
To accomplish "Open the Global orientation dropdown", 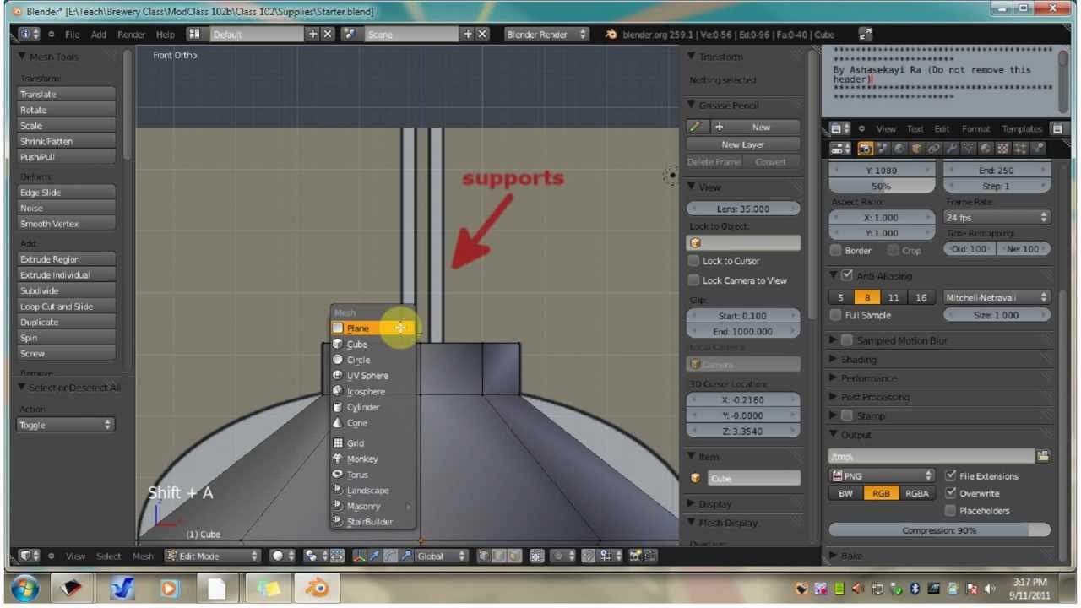I will click(x=442, y=556).
